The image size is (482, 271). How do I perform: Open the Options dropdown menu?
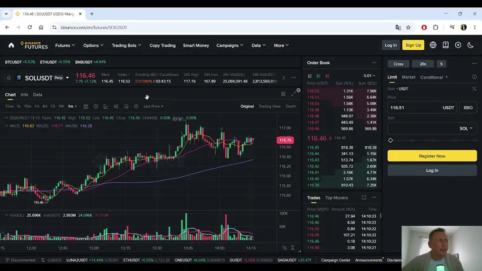click(x=93, y=45)
